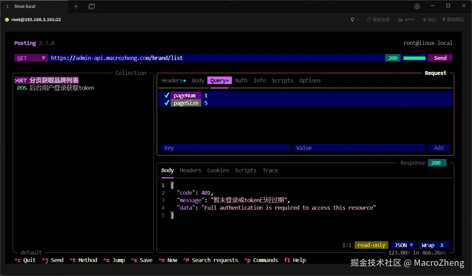Click ^P Search requests in footer
The image size is (472, 276).
(x=210, y=260)
